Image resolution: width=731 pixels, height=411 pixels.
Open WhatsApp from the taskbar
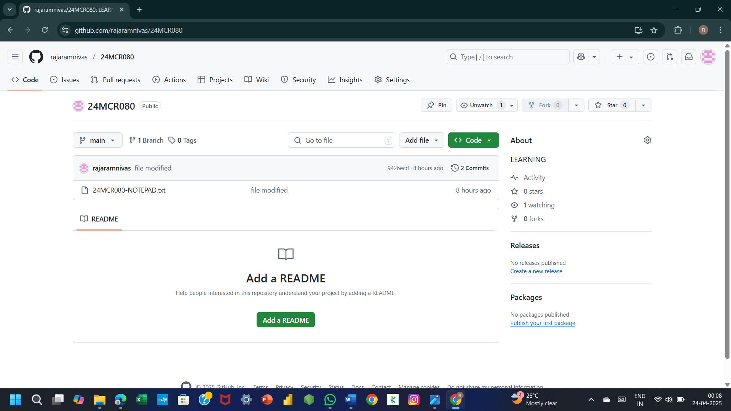click(330, 400)
